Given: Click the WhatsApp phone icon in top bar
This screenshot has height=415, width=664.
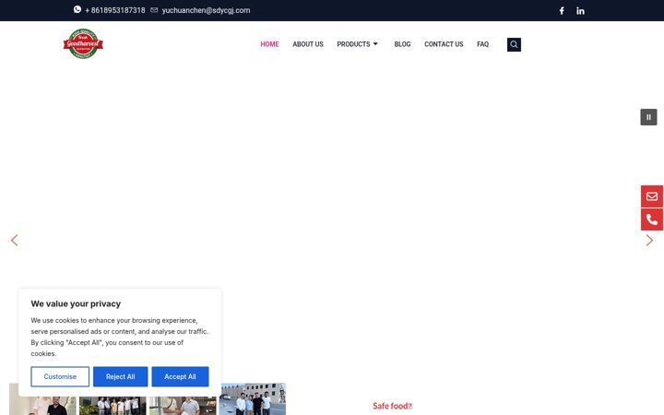Looking at the screenshot, I should click(77, 9).
